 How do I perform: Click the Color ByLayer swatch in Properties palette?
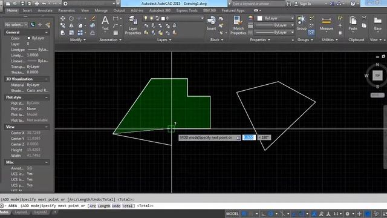pyautogui.click(x=29, y=38)
